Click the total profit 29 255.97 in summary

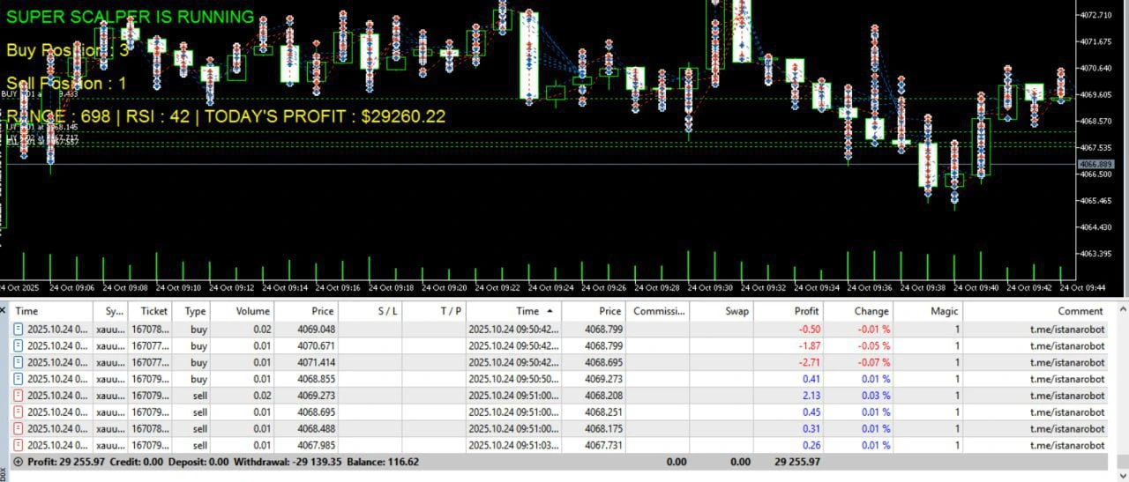(797, 462)
